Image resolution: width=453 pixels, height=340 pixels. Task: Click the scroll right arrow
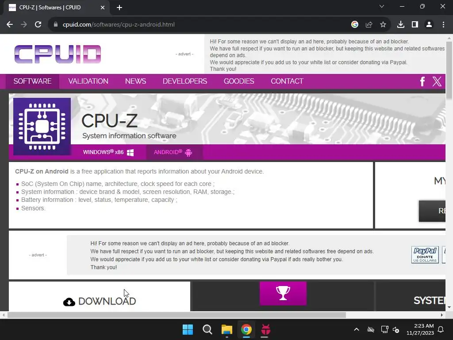coord(442,315)
